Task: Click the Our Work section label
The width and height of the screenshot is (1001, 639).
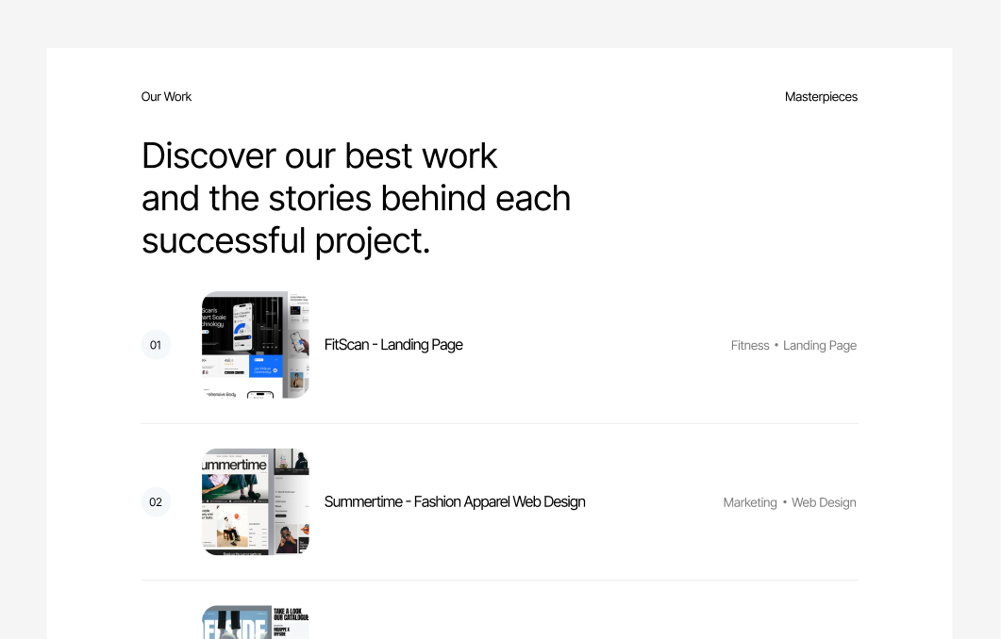Action: click(166, 96)
